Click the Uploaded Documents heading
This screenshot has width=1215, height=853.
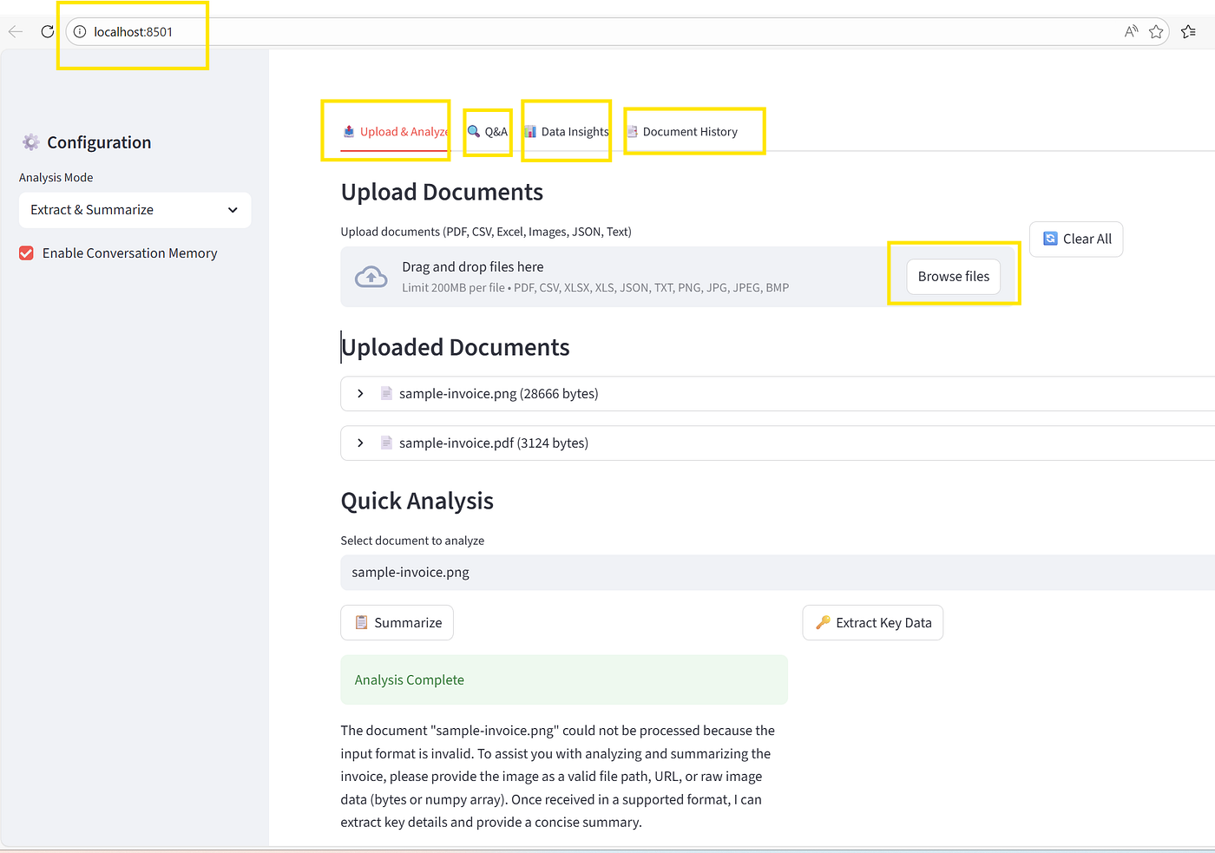[456, 347]
